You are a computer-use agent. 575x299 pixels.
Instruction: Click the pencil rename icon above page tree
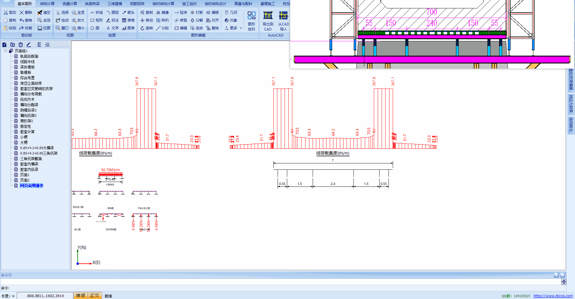click(29, 45)
